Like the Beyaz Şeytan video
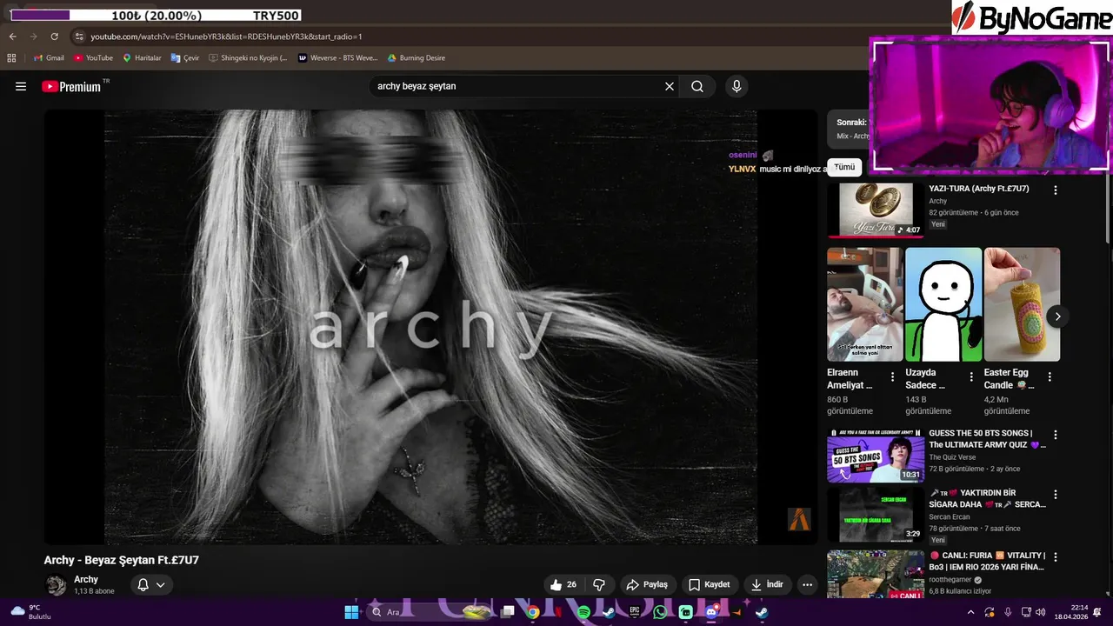This screenshot has width=1113, height=626. point(563,584)
